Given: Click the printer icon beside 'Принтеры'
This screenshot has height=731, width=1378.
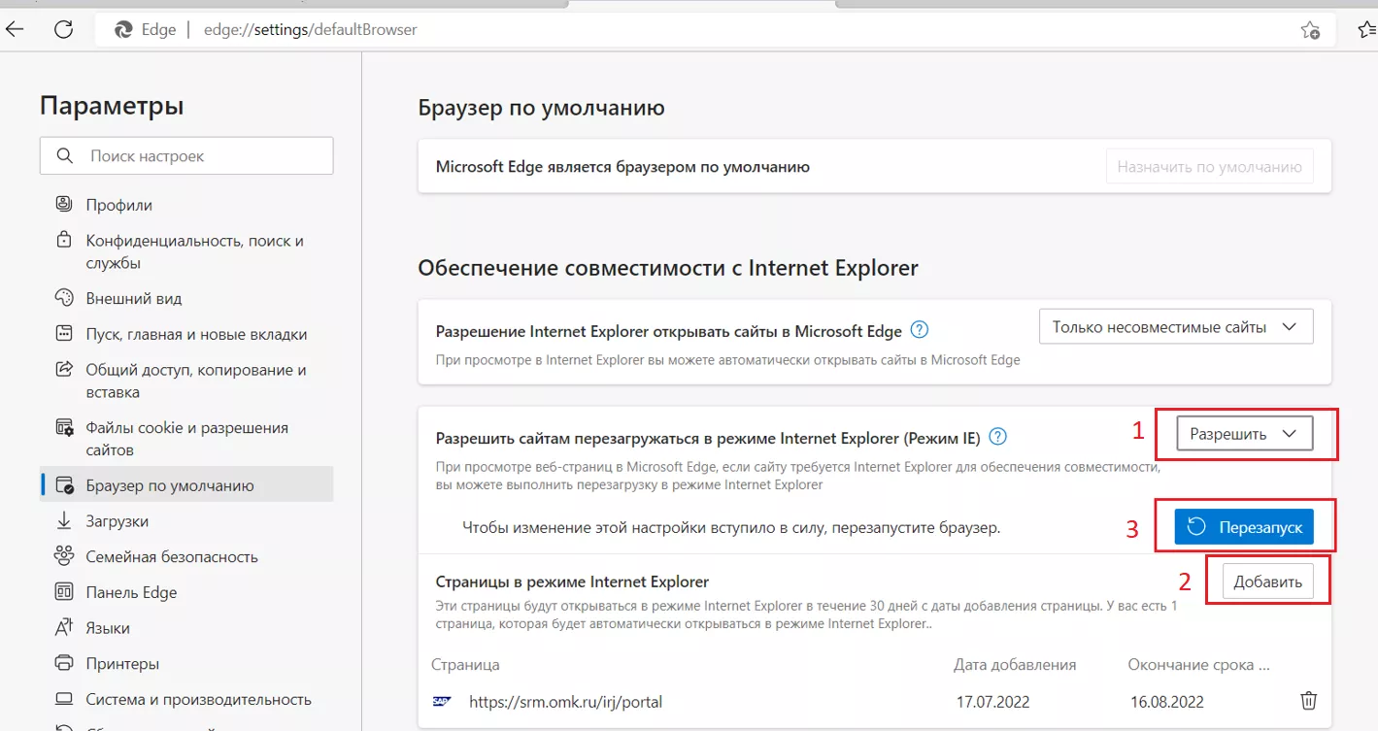Looking at the screenshot, I should point(64,664).
